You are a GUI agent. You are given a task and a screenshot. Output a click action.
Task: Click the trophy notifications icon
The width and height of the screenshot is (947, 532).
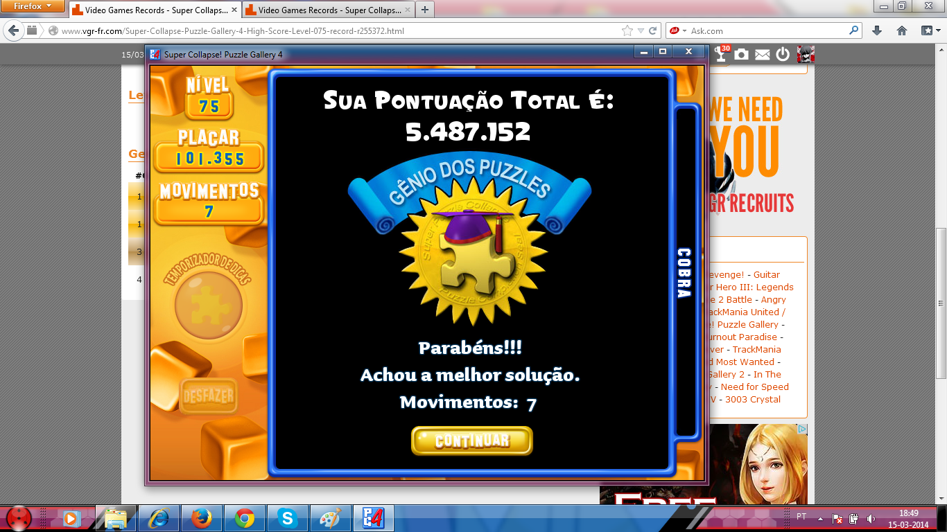[x=721, y=55]
